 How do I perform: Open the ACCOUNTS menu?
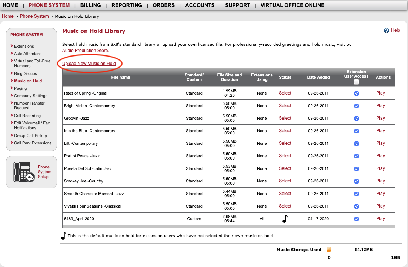tap(200, 5)
